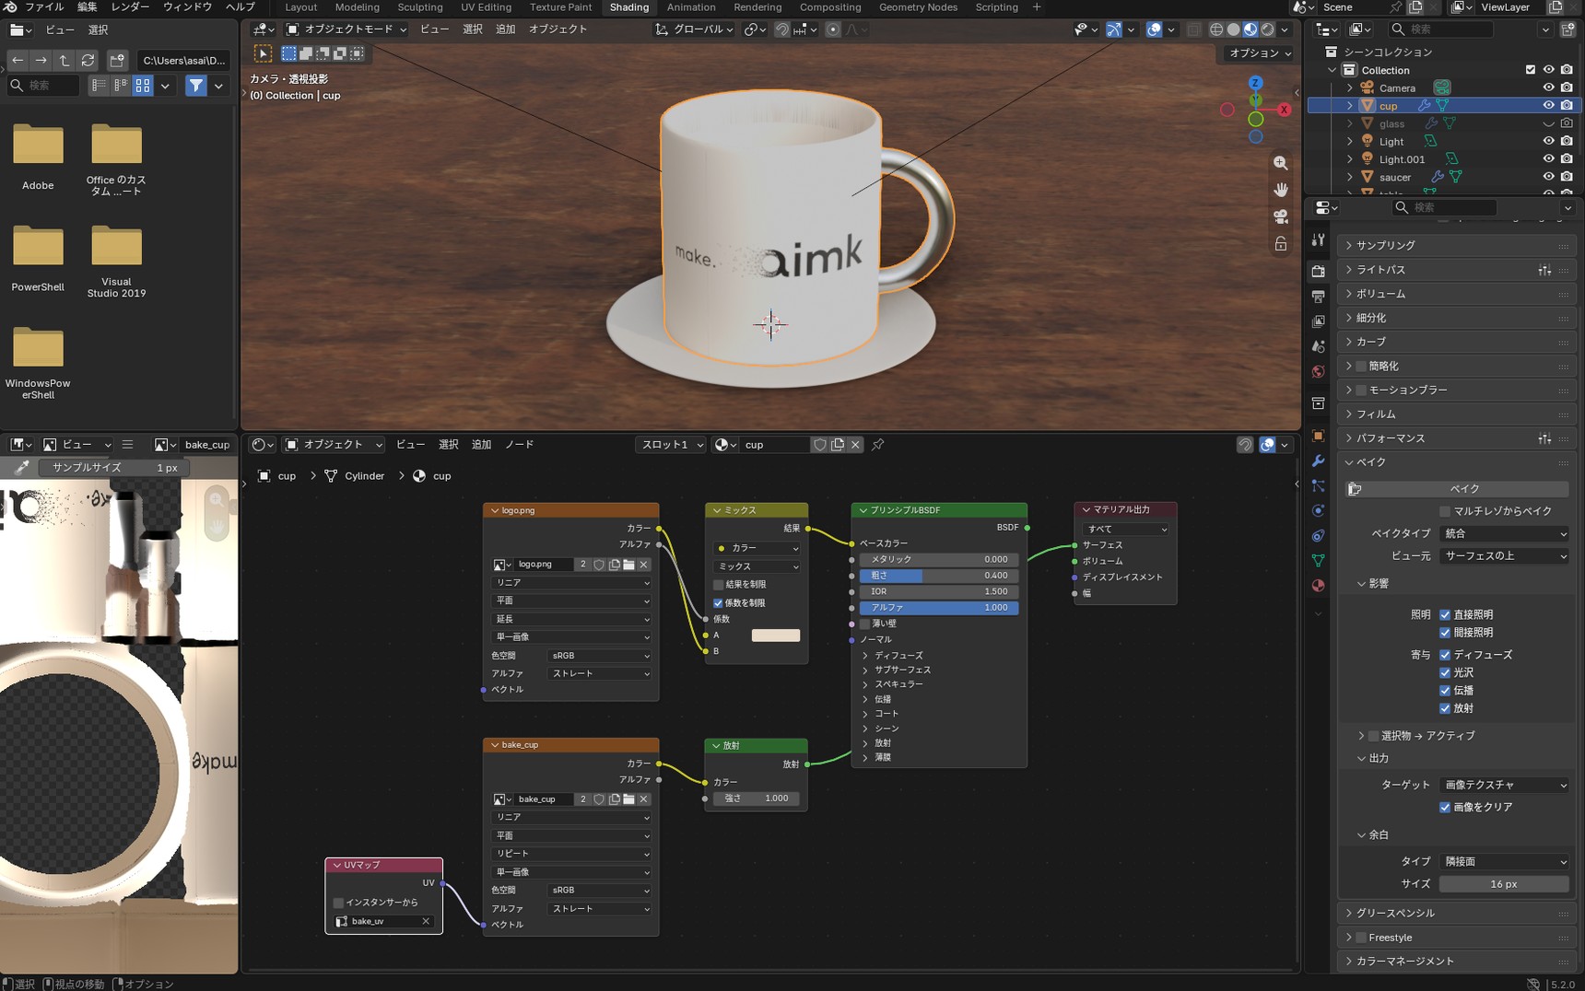Select the tweak select tool icon
Viewport: 1585px width, 991px height.
(263, 53)
